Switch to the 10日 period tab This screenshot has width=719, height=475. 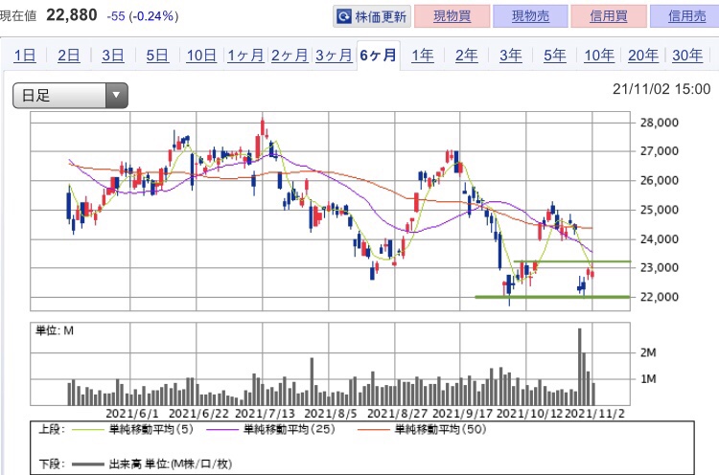201,56
